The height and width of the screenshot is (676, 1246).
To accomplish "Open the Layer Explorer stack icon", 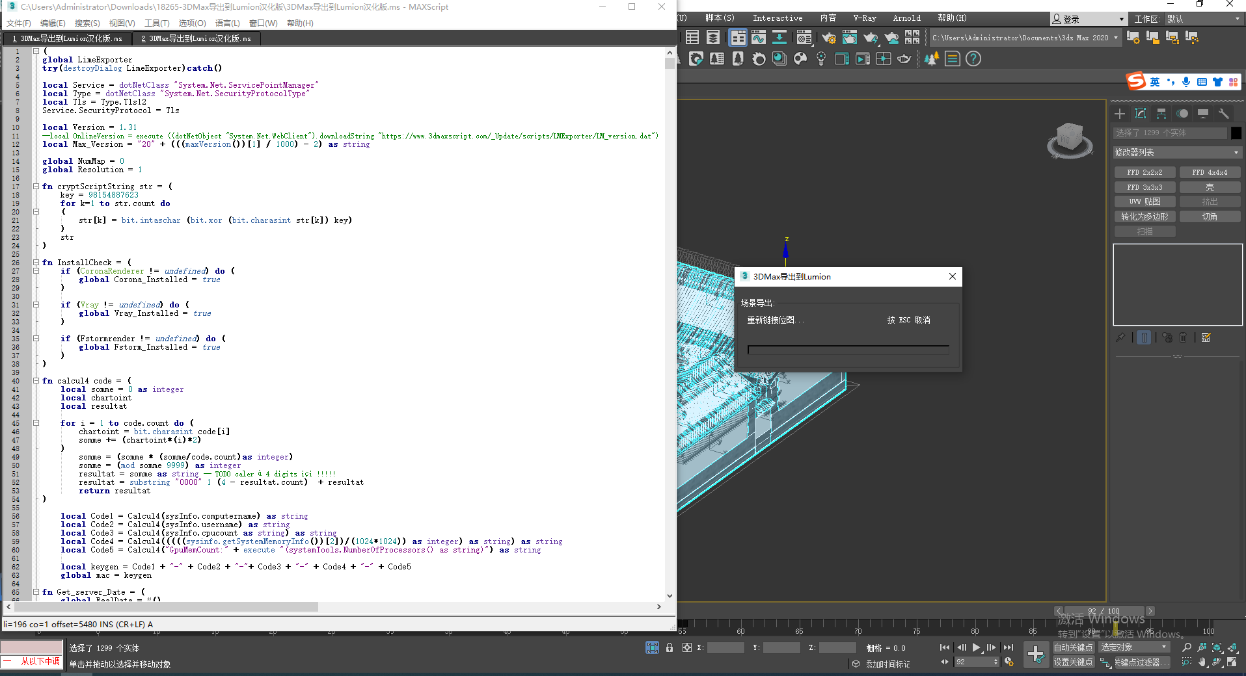I will [713, 38].
